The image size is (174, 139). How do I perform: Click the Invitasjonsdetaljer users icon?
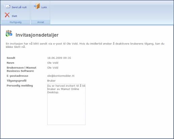[9, 33]
